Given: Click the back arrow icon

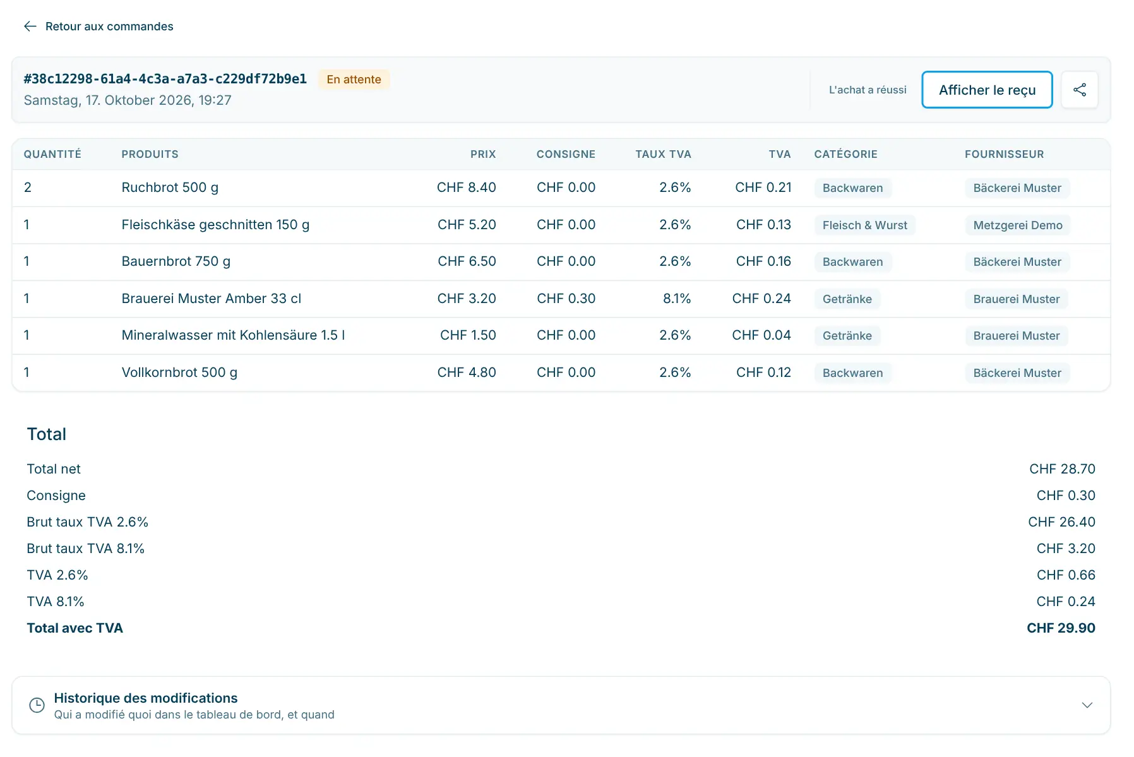Looking at the screenshot, I should click(30, 26).
